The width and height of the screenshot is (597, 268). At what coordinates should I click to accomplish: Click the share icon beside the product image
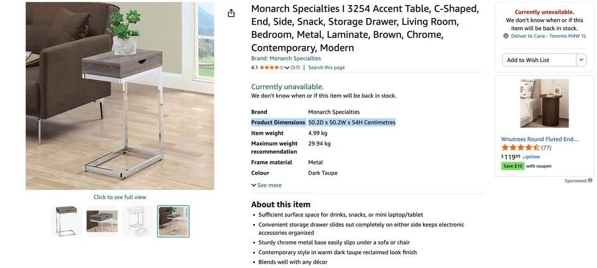tap(231, 14)
